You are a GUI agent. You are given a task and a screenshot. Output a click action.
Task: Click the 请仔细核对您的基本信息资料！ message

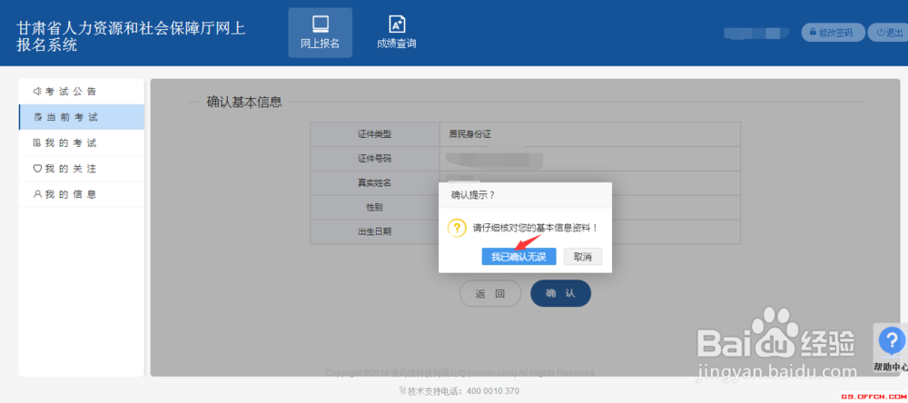[535, 228]
